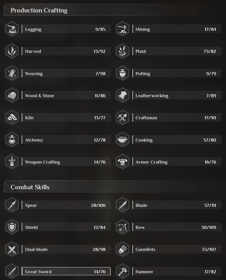Click the Production Crafting section header

pyautogui.click(x=39, y=10)
